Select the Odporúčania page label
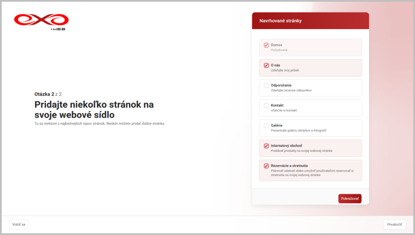This screenshot has width=415, height=235. coord(281,85)
